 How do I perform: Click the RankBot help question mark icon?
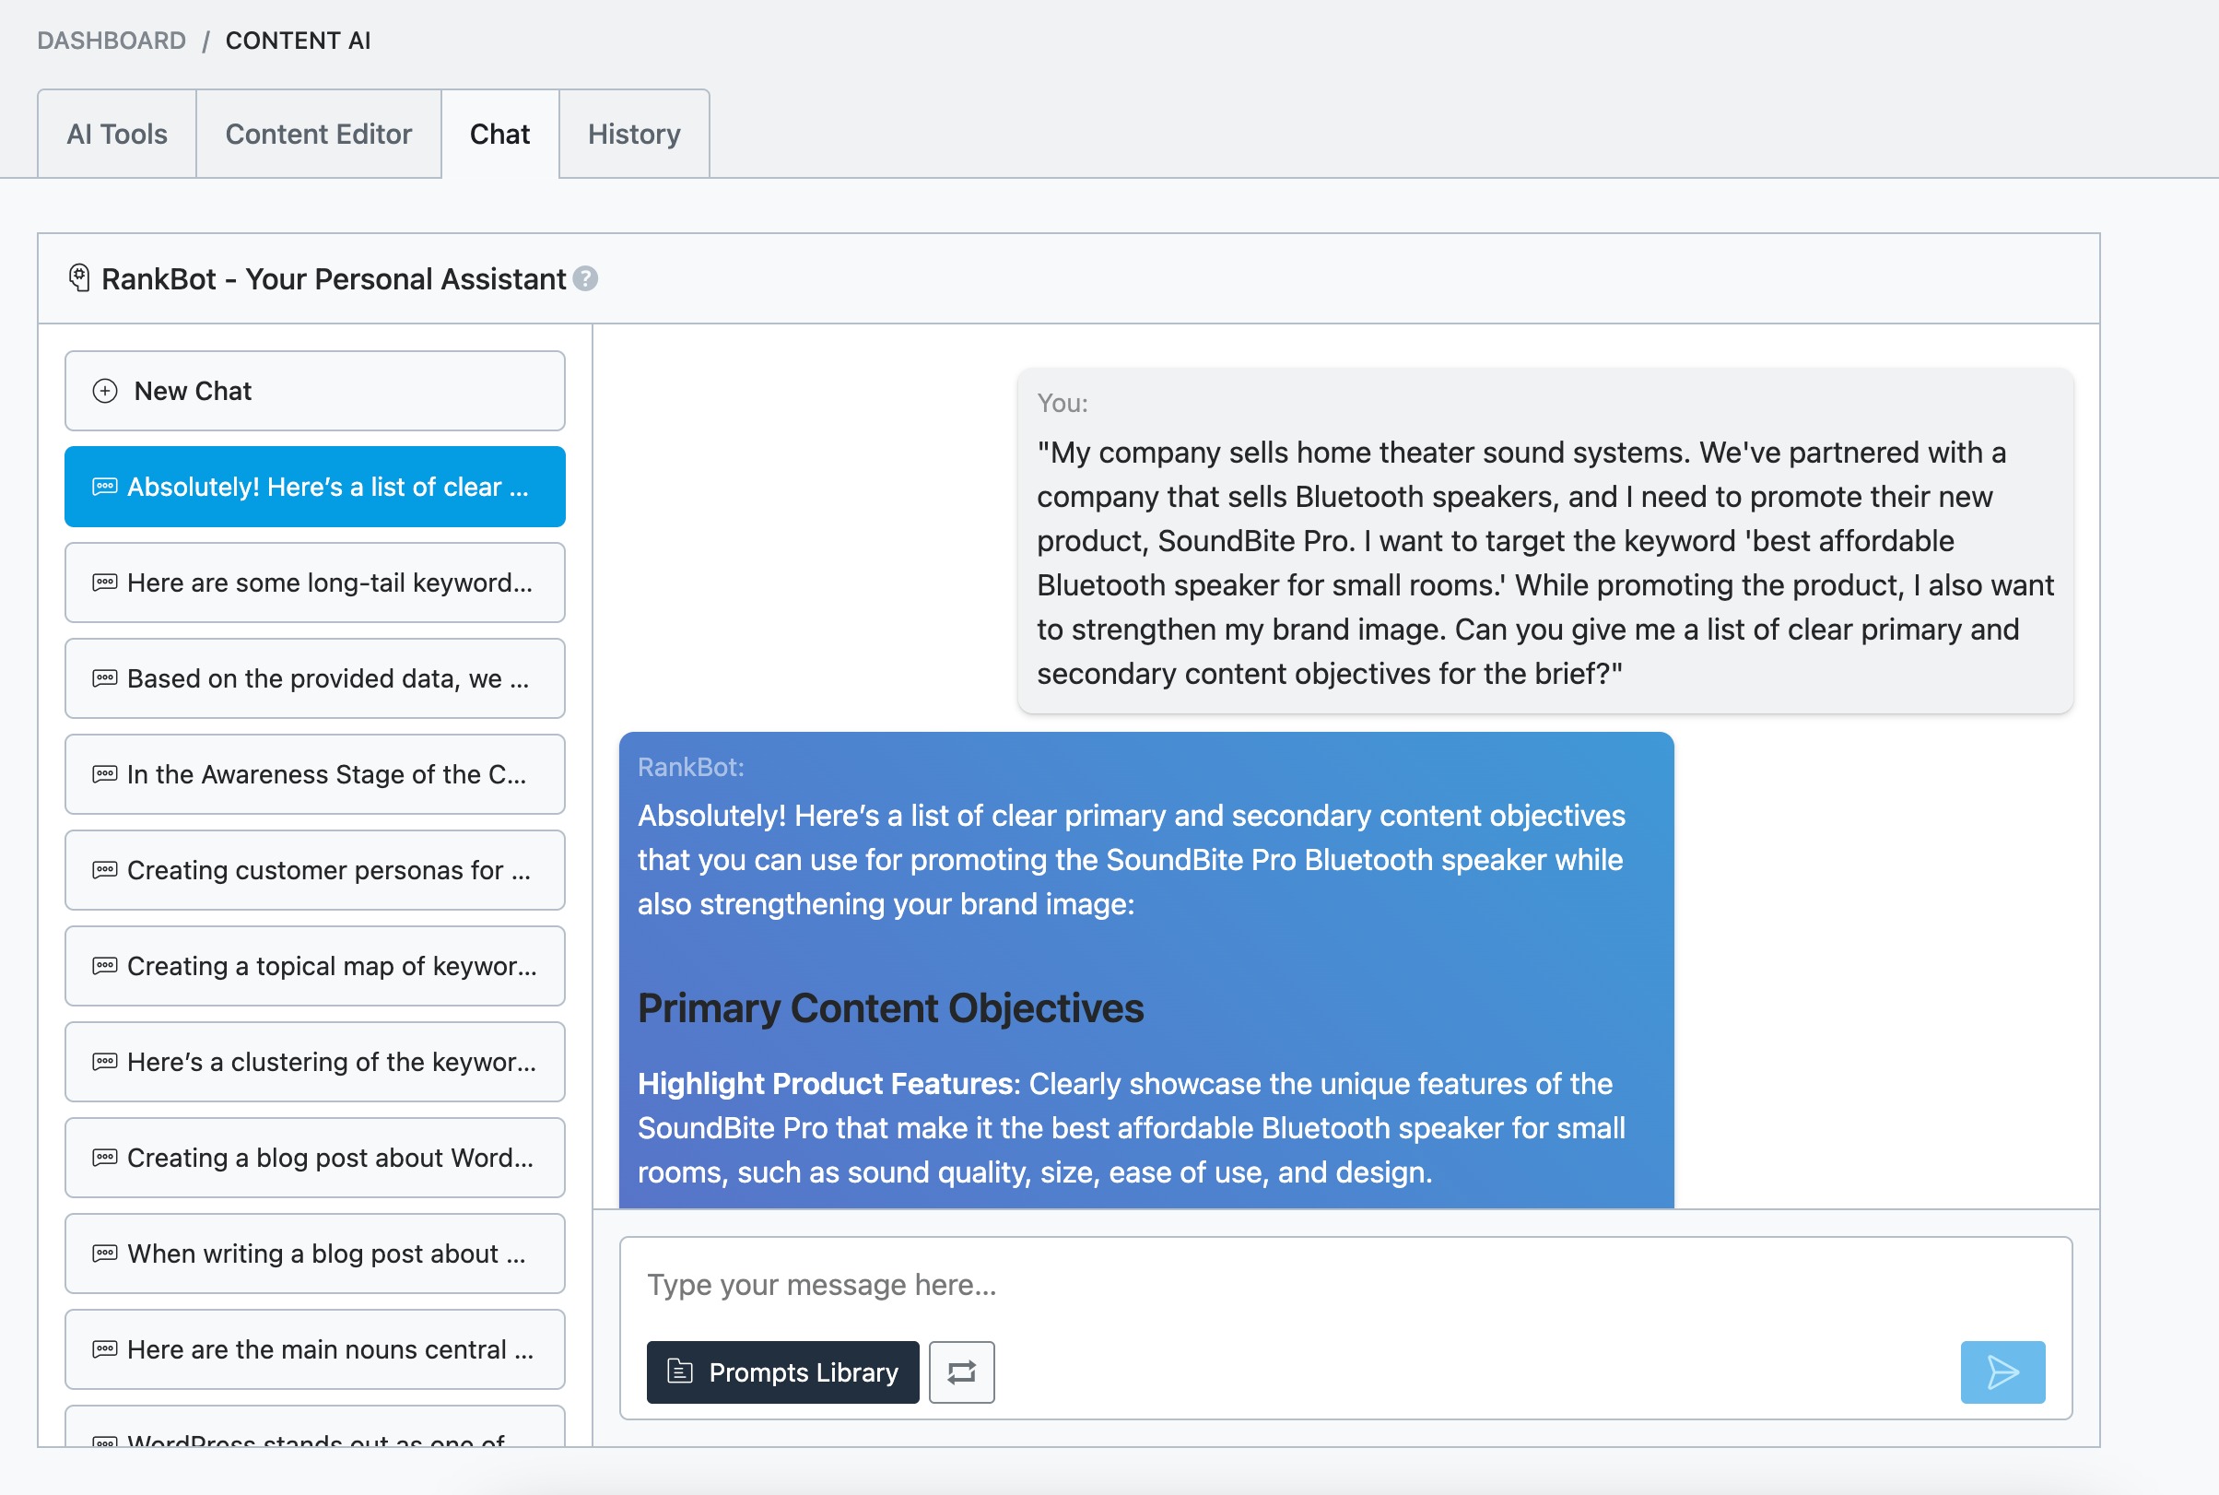click(585, 278)
